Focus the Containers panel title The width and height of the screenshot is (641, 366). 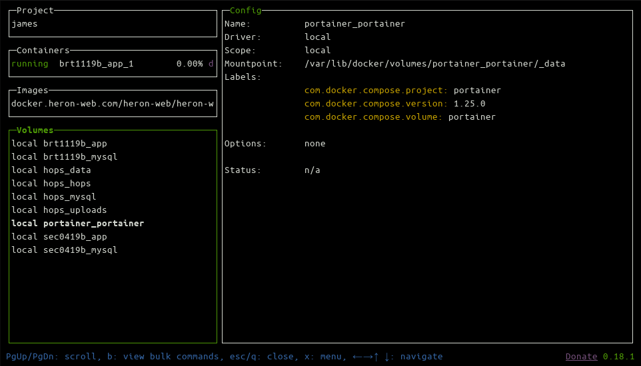click(x=43, y=51)
